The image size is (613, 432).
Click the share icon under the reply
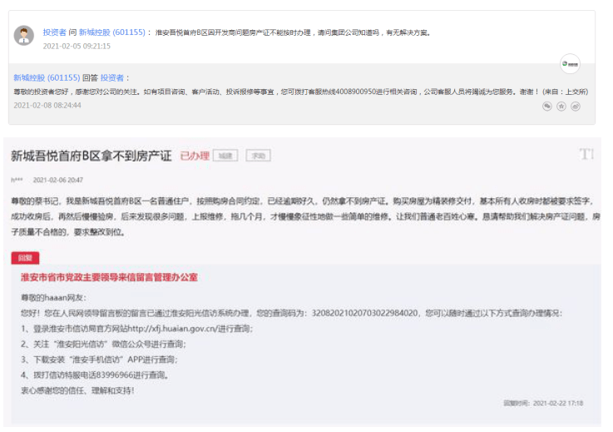(576, 107)
